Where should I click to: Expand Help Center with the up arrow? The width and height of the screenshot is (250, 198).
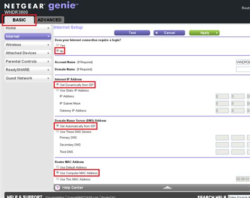[167, 187]
